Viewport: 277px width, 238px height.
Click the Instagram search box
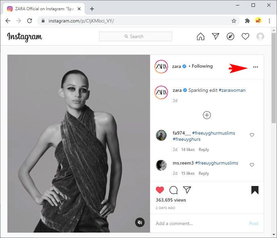click(135, 36)
